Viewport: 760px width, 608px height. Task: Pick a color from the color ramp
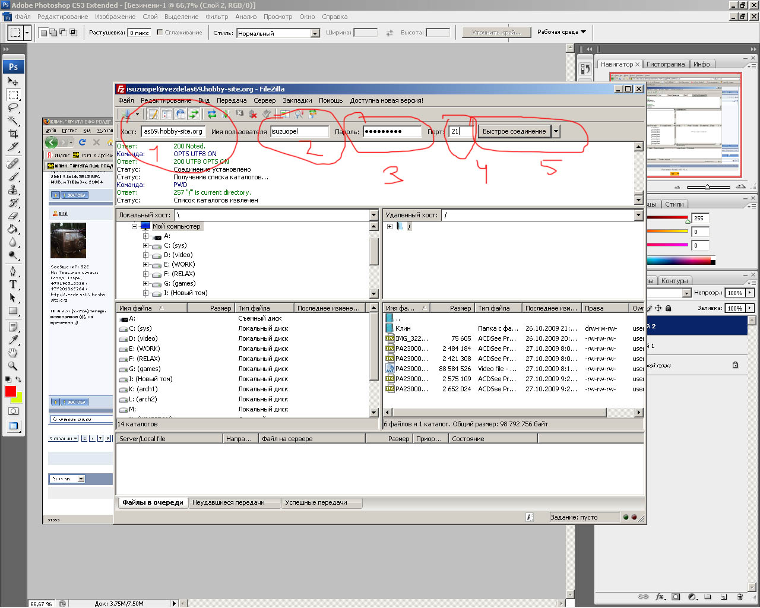[680, 260]
